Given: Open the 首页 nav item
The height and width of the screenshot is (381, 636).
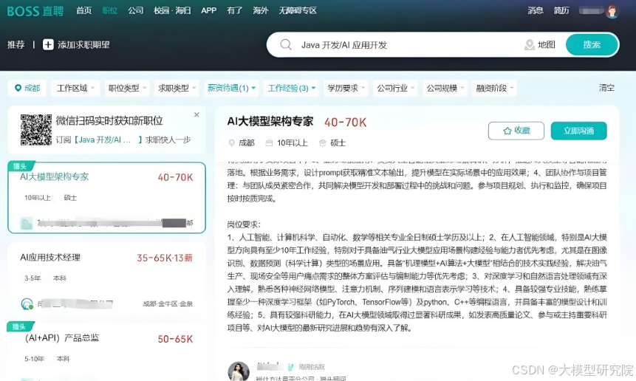Looking at the screenshot, I should point(84,10).
